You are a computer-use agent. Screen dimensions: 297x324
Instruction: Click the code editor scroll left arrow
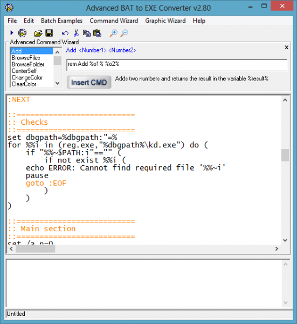11,249
